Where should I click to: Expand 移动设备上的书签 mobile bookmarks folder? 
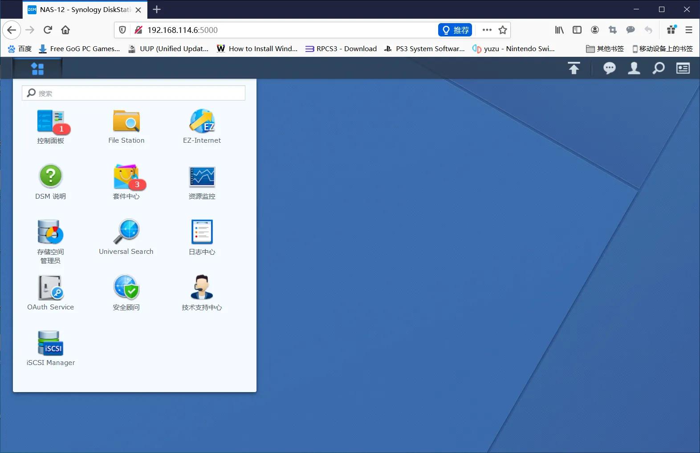click(663, 48)
